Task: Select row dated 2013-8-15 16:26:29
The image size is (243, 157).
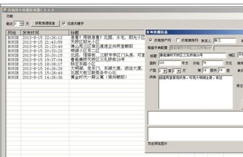Action: pyautogui.click(x=76, y=68)
